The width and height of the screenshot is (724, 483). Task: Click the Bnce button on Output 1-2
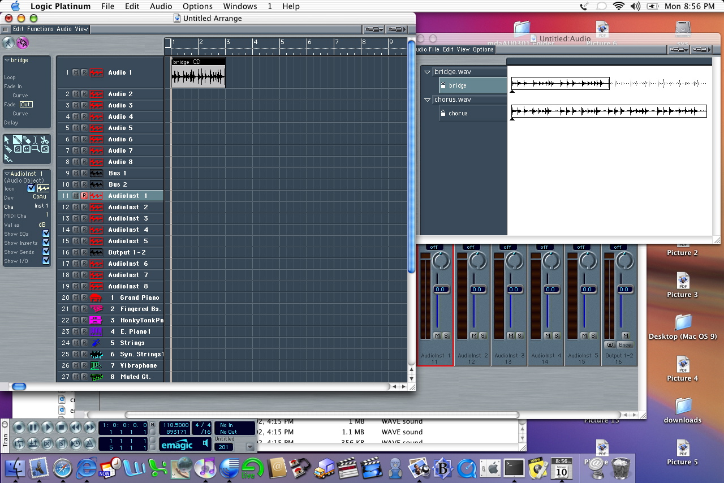coord(625,345)
